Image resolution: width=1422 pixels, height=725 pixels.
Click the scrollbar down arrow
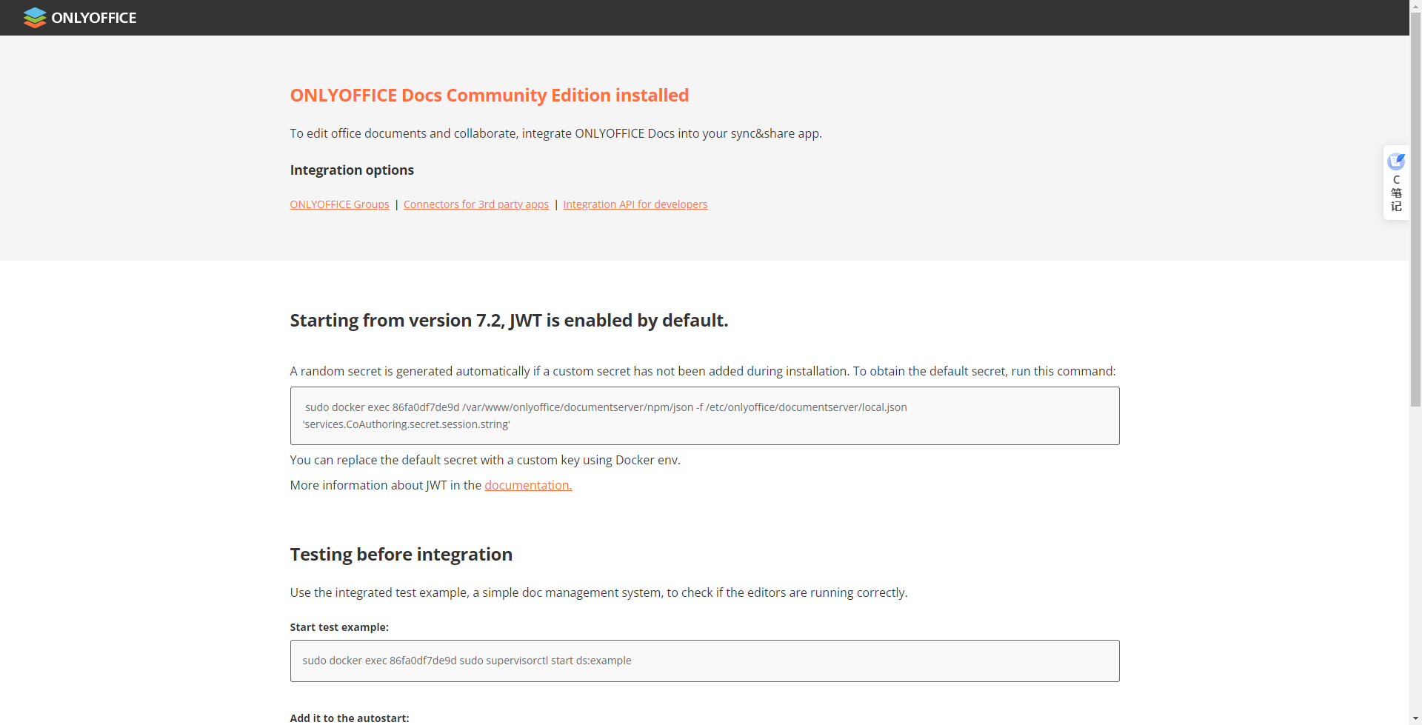[1415, 719]
